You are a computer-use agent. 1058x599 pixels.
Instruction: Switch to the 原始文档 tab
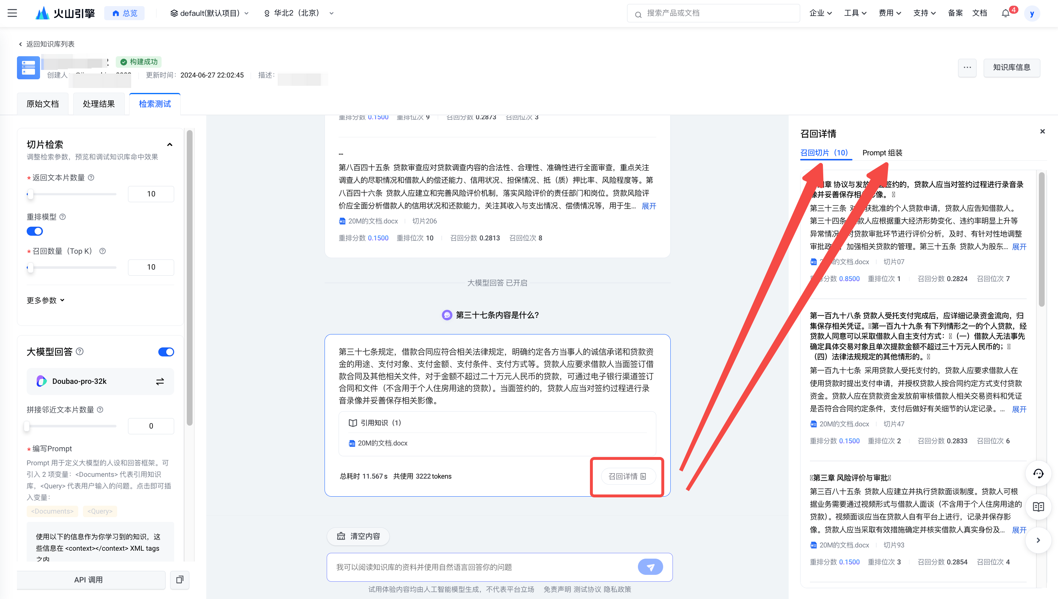coord(43,104)
